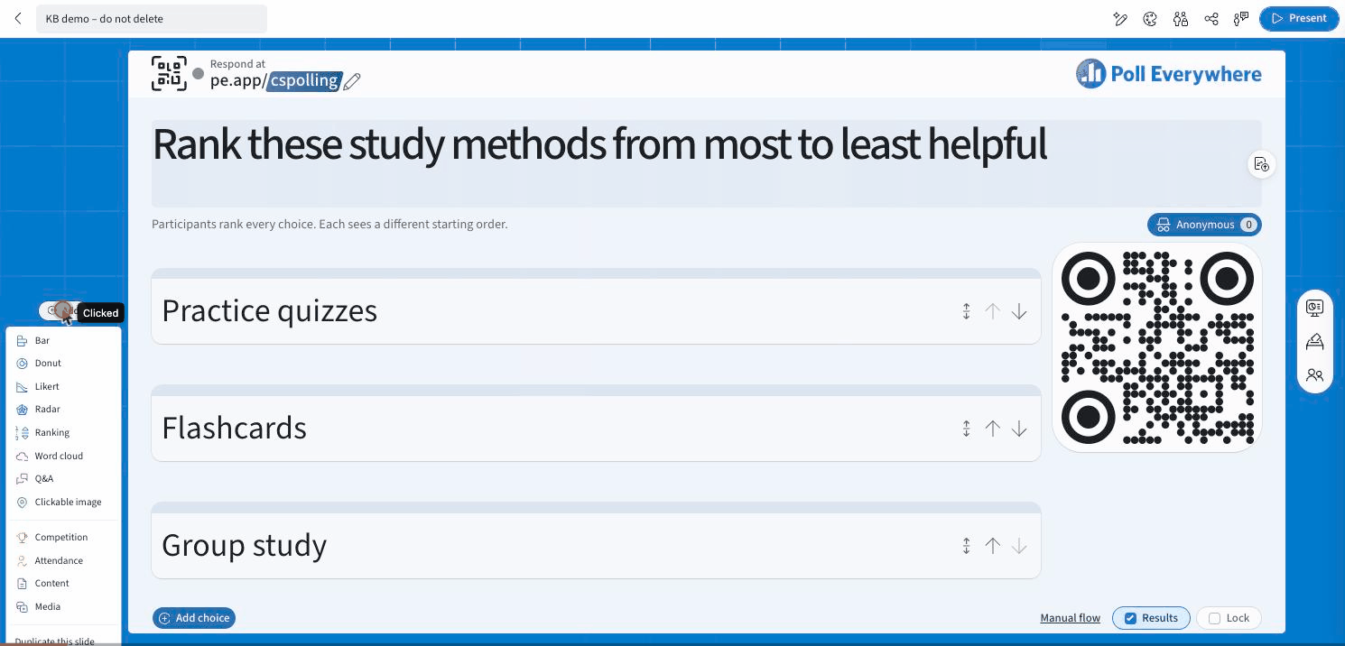Move Practice quizzes down with arrow

point(1019,311)
